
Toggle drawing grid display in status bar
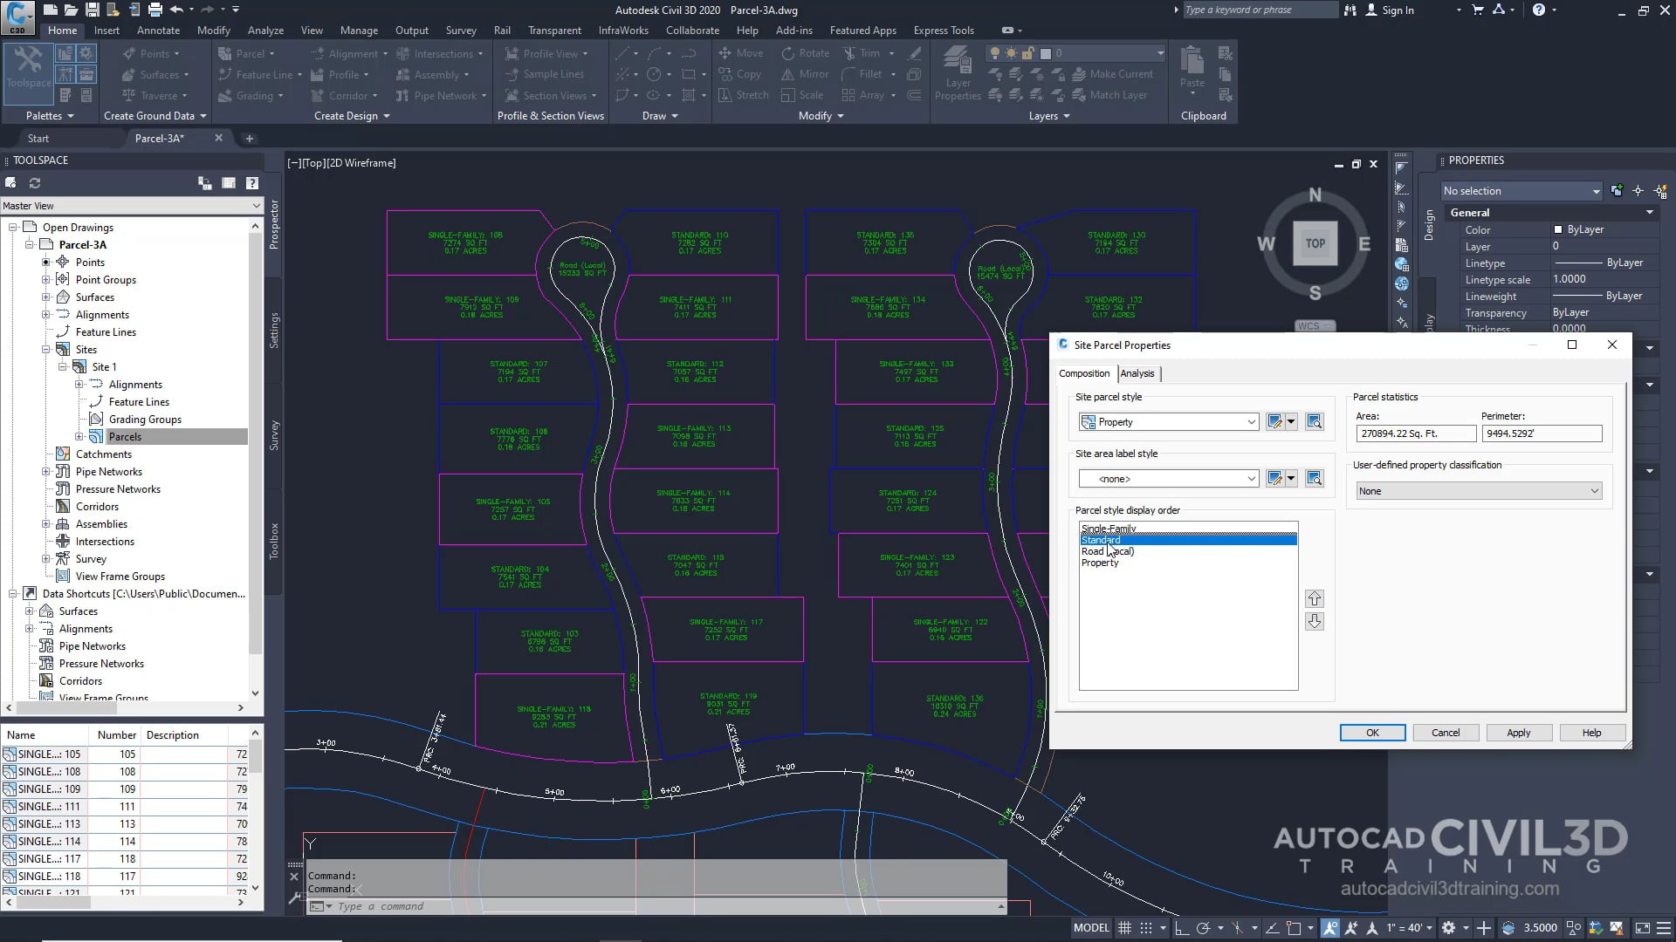(x=1125, y=928)
